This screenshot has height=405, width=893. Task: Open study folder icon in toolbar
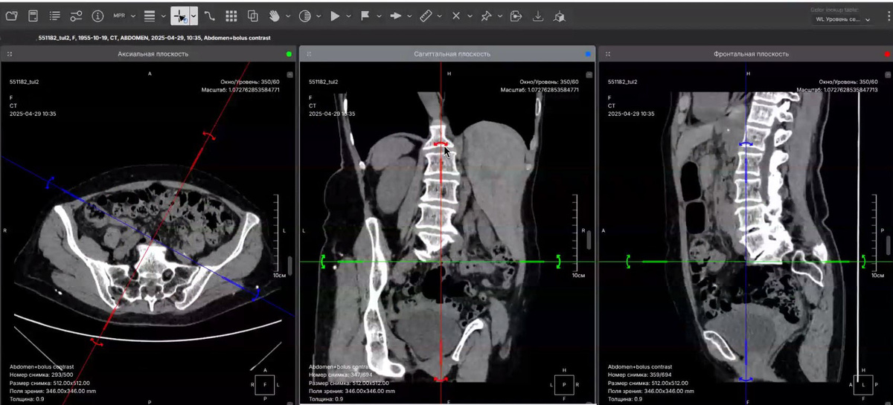coord(11,16)
